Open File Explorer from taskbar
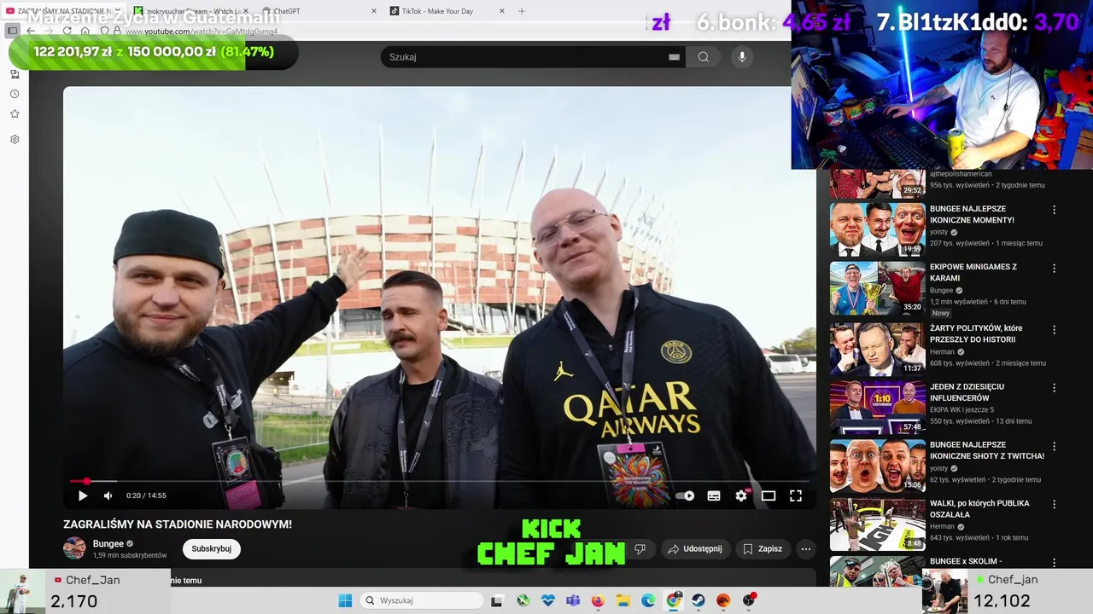 click(623, 600)
